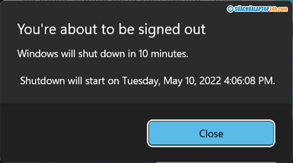293x163 pixels.
Task: Click the "You're about to be signed out" heading
Action: pos(111,29)
